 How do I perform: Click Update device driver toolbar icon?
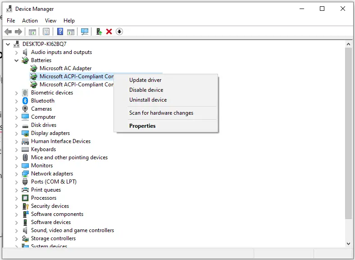[99, 31]
